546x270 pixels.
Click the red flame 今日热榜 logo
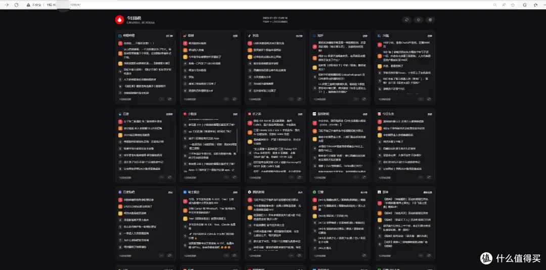click(119, 20)
